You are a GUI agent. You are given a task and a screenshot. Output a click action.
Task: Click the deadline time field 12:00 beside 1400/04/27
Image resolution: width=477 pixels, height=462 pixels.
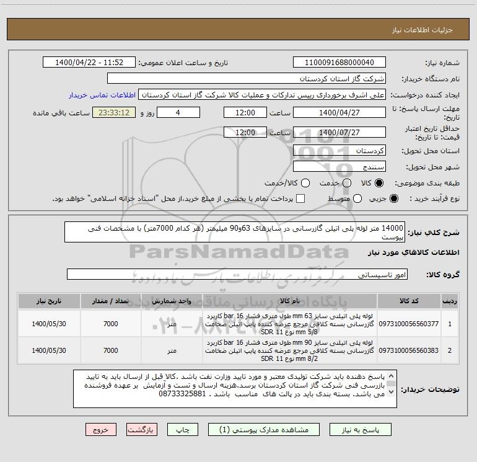tap(245, 112)
